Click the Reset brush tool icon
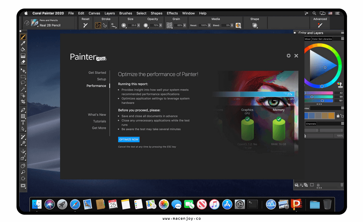This screenshot has height=222, width=363. [86, 25]
